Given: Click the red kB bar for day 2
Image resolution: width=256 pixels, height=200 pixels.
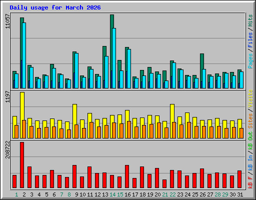Looking at the screenshot, I should click(x=22, y=165).
